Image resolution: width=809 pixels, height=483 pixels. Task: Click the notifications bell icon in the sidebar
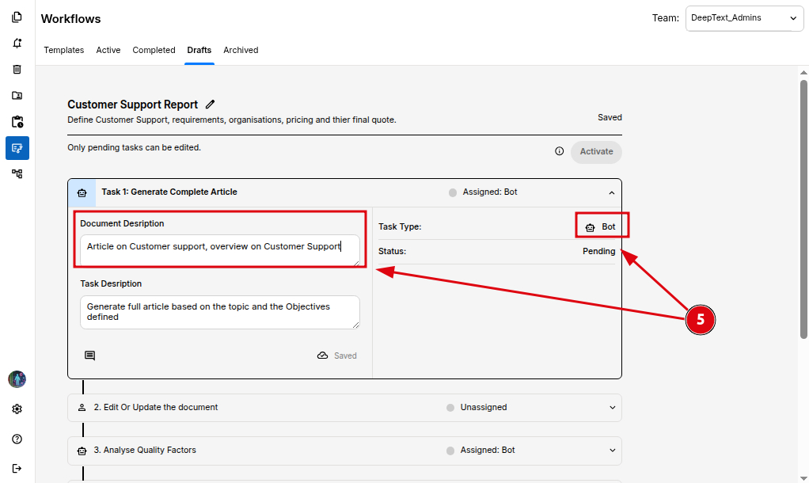[17, 44]
